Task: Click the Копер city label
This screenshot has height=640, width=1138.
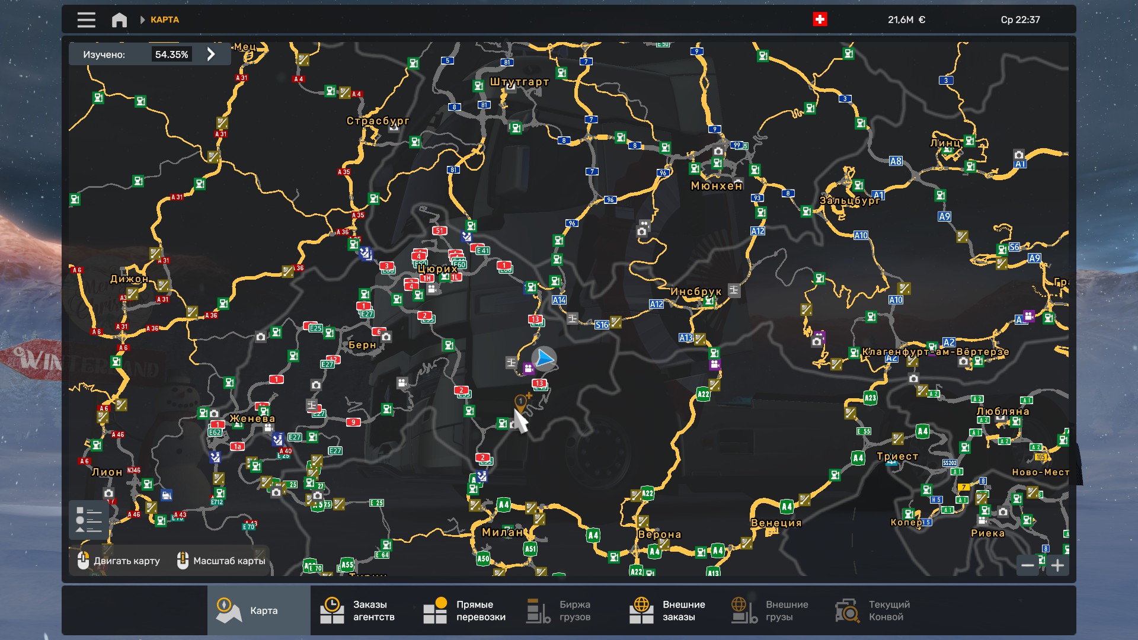Action: tap(906, 523)
